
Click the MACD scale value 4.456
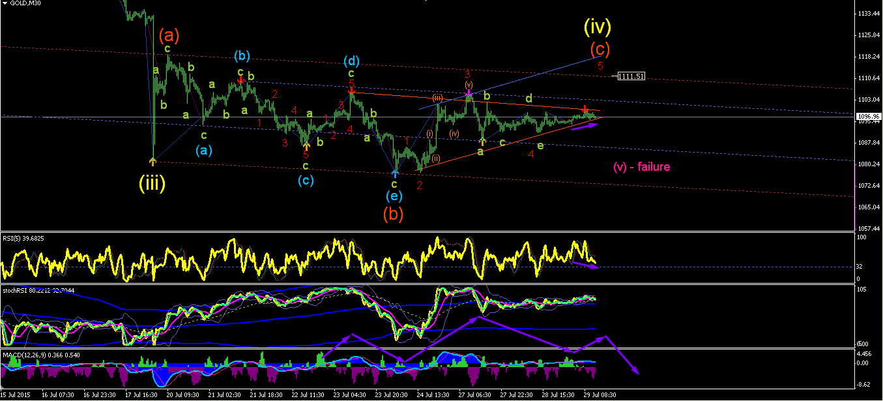(x=864, y=355)
